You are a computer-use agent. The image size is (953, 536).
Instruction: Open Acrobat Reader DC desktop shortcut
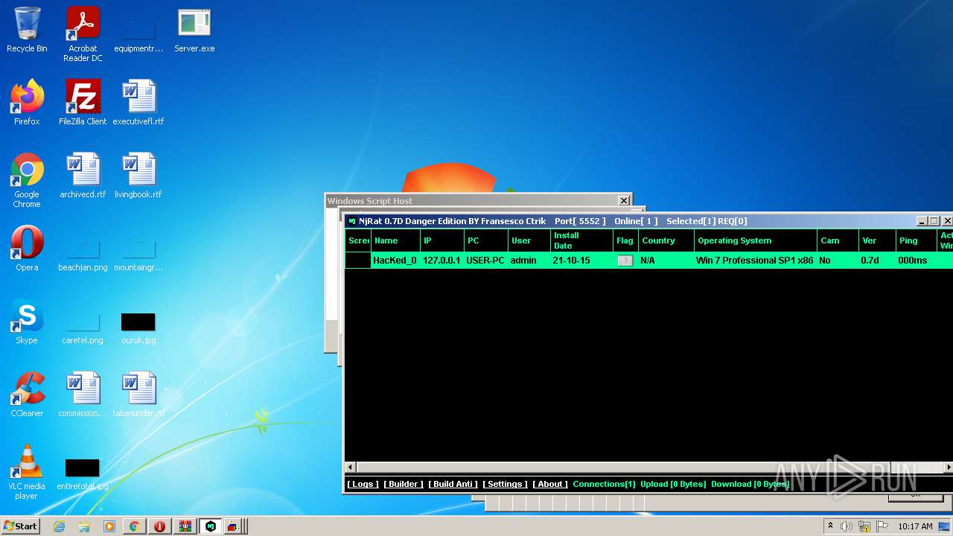point(83,34)
